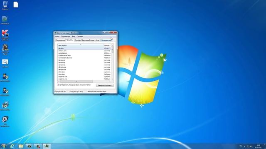Click the process list scroll-up arrow
The width and height of the screenshot is (266, 149).
coord(112,45)
